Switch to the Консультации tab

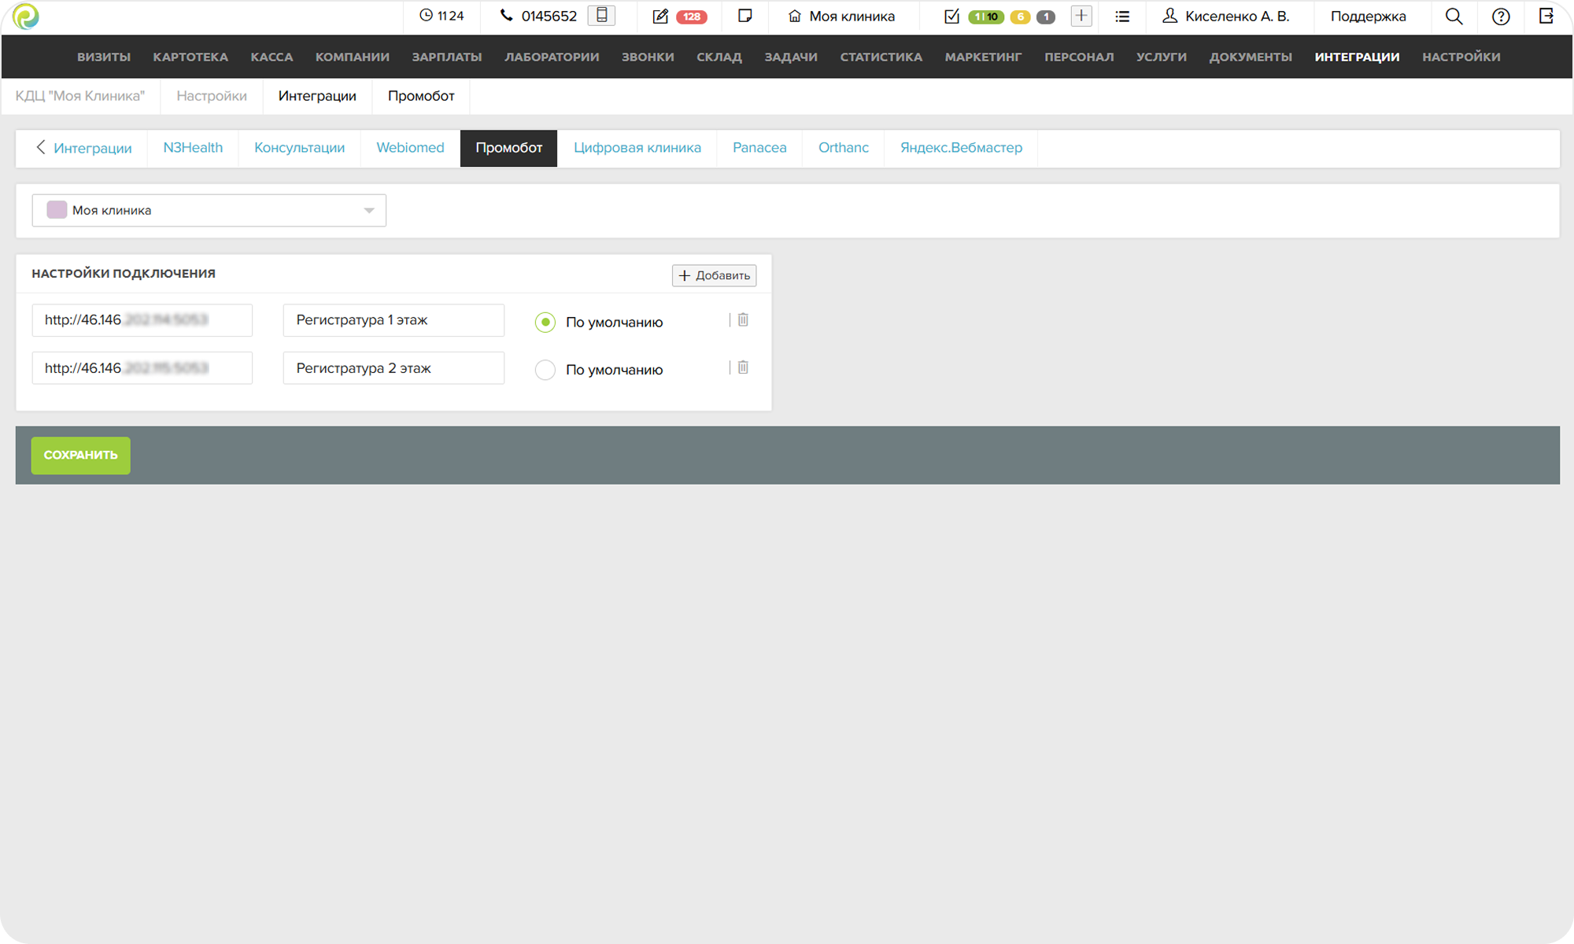[299, 148]
